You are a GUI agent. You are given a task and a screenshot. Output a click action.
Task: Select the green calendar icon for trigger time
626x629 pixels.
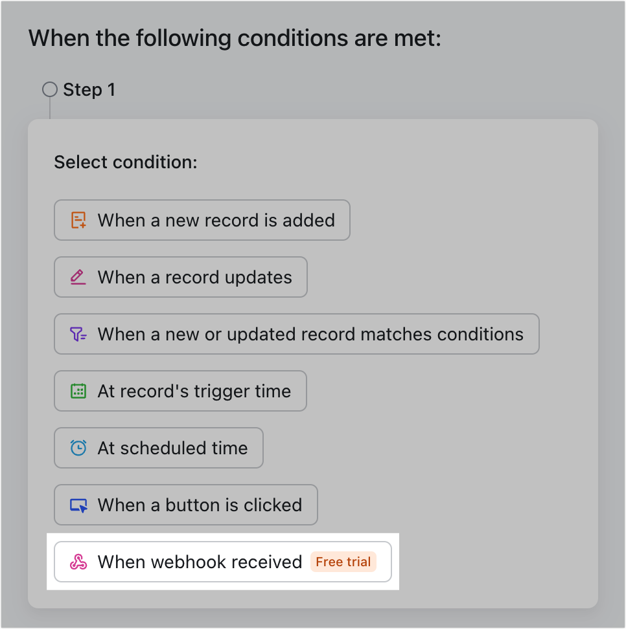tap(78, 391)
